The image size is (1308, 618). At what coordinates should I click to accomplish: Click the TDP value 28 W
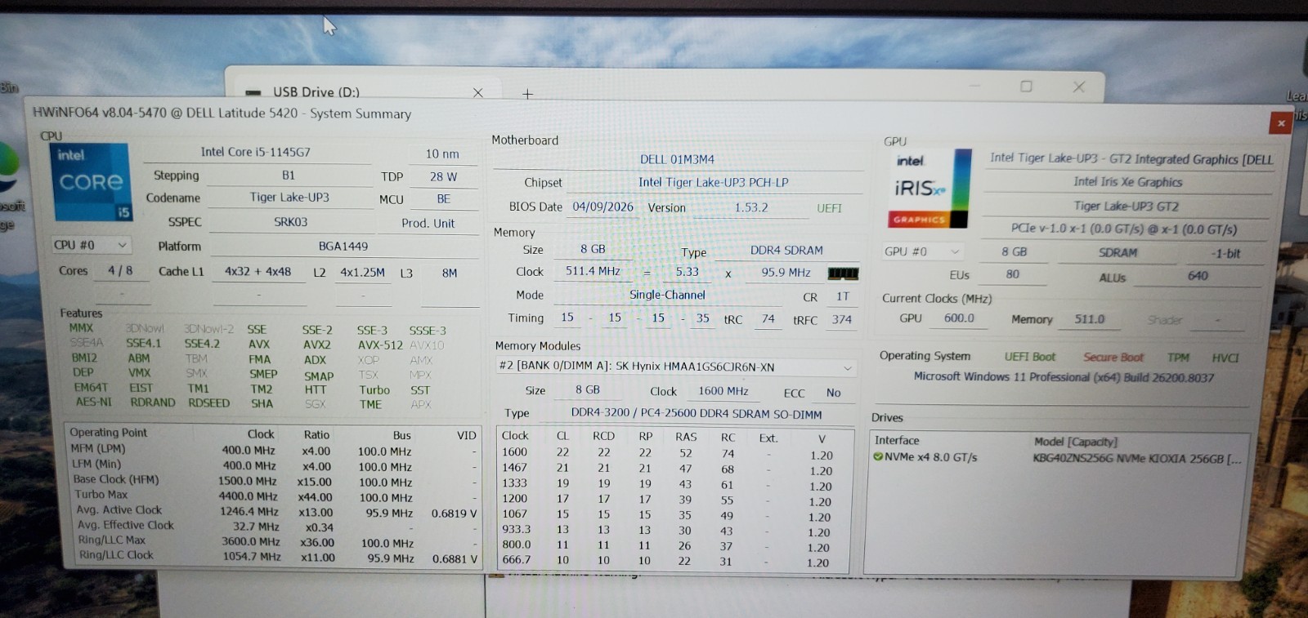(x=443, y=176)
